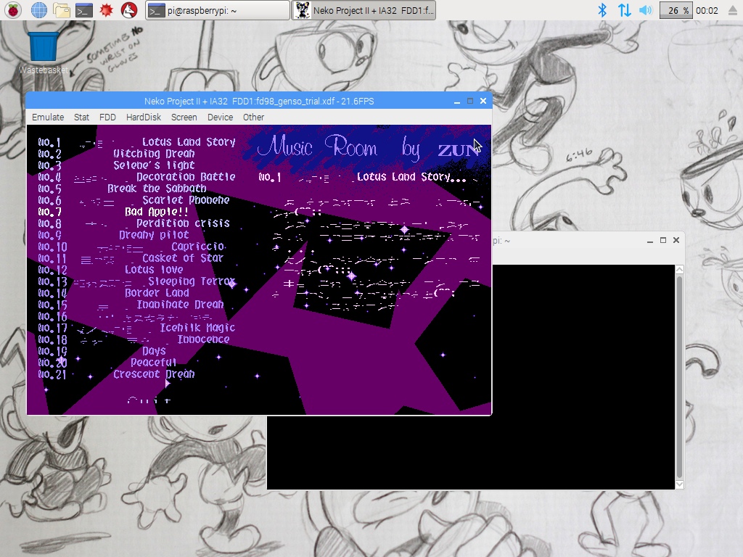Click the now-playing Lotus Land Story... title

point(411,177)
